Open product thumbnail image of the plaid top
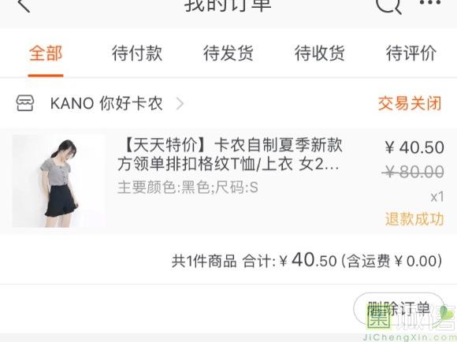Screen dimensions: 457x342 pos(58,180)
